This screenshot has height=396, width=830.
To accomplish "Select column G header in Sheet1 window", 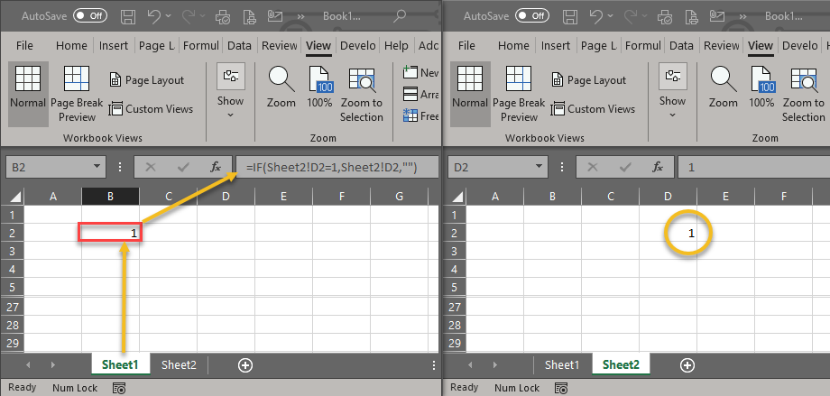I will tap(399, 197).
